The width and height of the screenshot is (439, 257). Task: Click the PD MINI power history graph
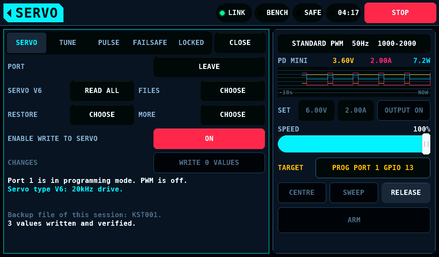tap(354, 82)
